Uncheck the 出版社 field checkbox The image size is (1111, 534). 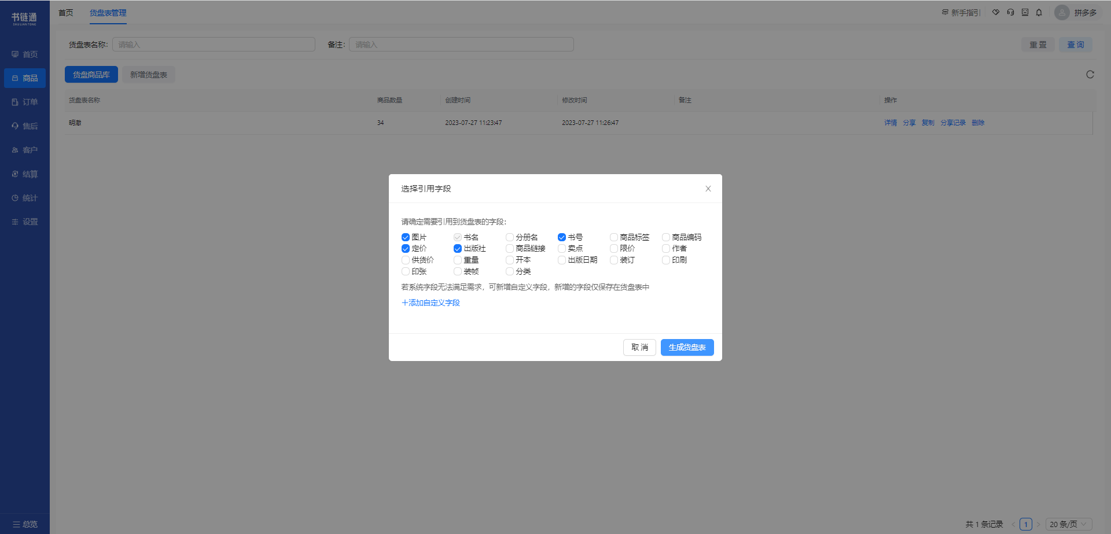click(457, 249)
